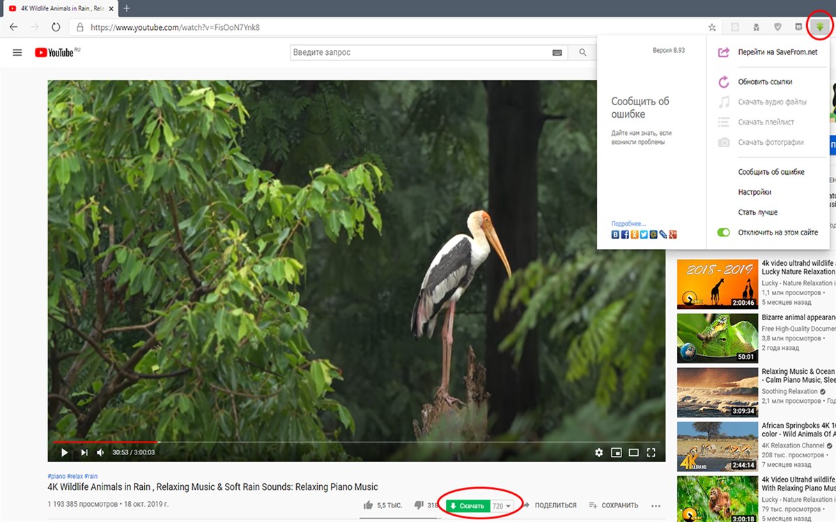Open the 'Relaxing Music & Ocean' recommended thumbnail

click(717, 393)
